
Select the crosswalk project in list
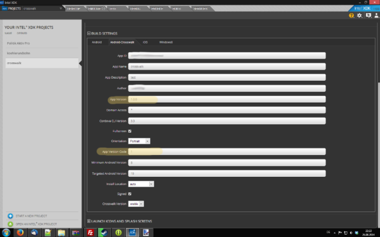click(42, 63)
